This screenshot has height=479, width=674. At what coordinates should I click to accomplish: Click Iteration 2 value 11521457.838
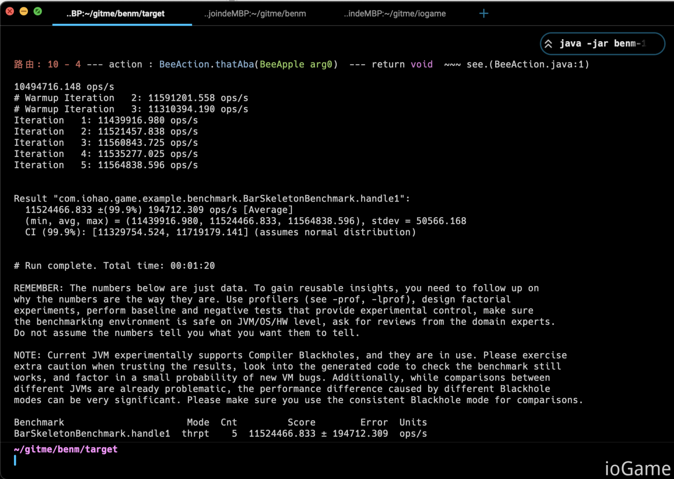click(131, 132)
